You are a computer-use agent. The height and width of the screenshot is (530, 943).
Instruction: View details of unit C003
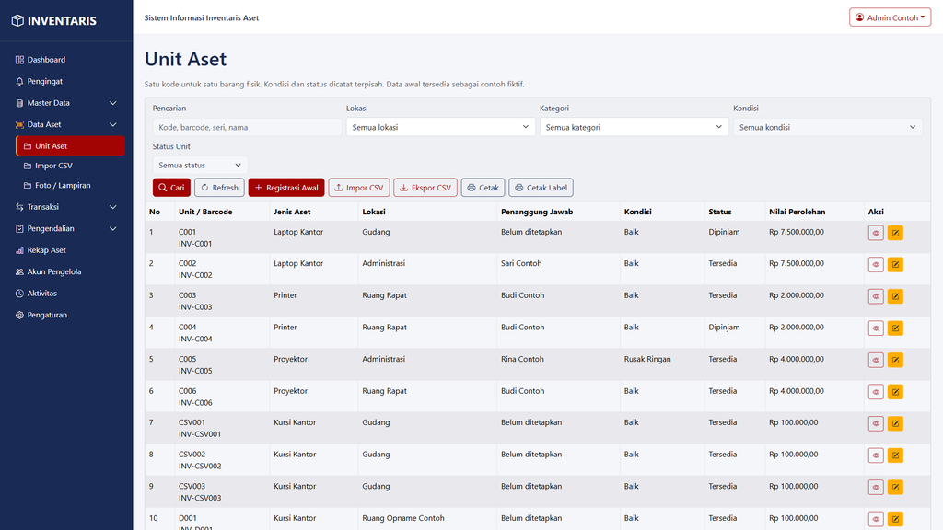click(x=876, y=296)
